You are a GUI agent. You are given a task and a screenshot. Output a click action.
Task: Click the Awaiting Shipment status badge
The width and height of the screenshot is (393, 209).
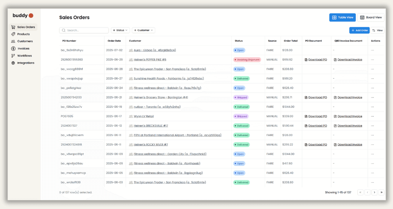[247, 60]
